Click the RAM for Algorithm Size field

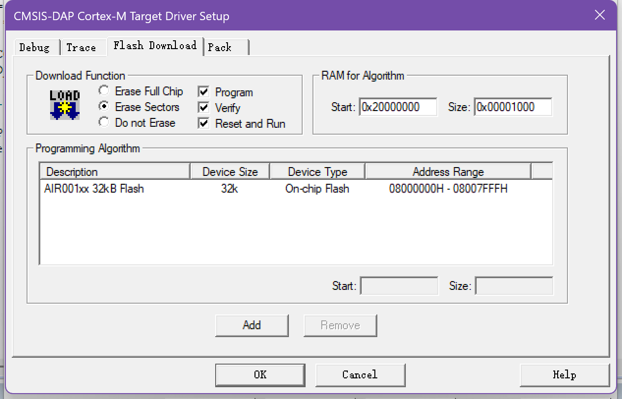coord(512,107)
